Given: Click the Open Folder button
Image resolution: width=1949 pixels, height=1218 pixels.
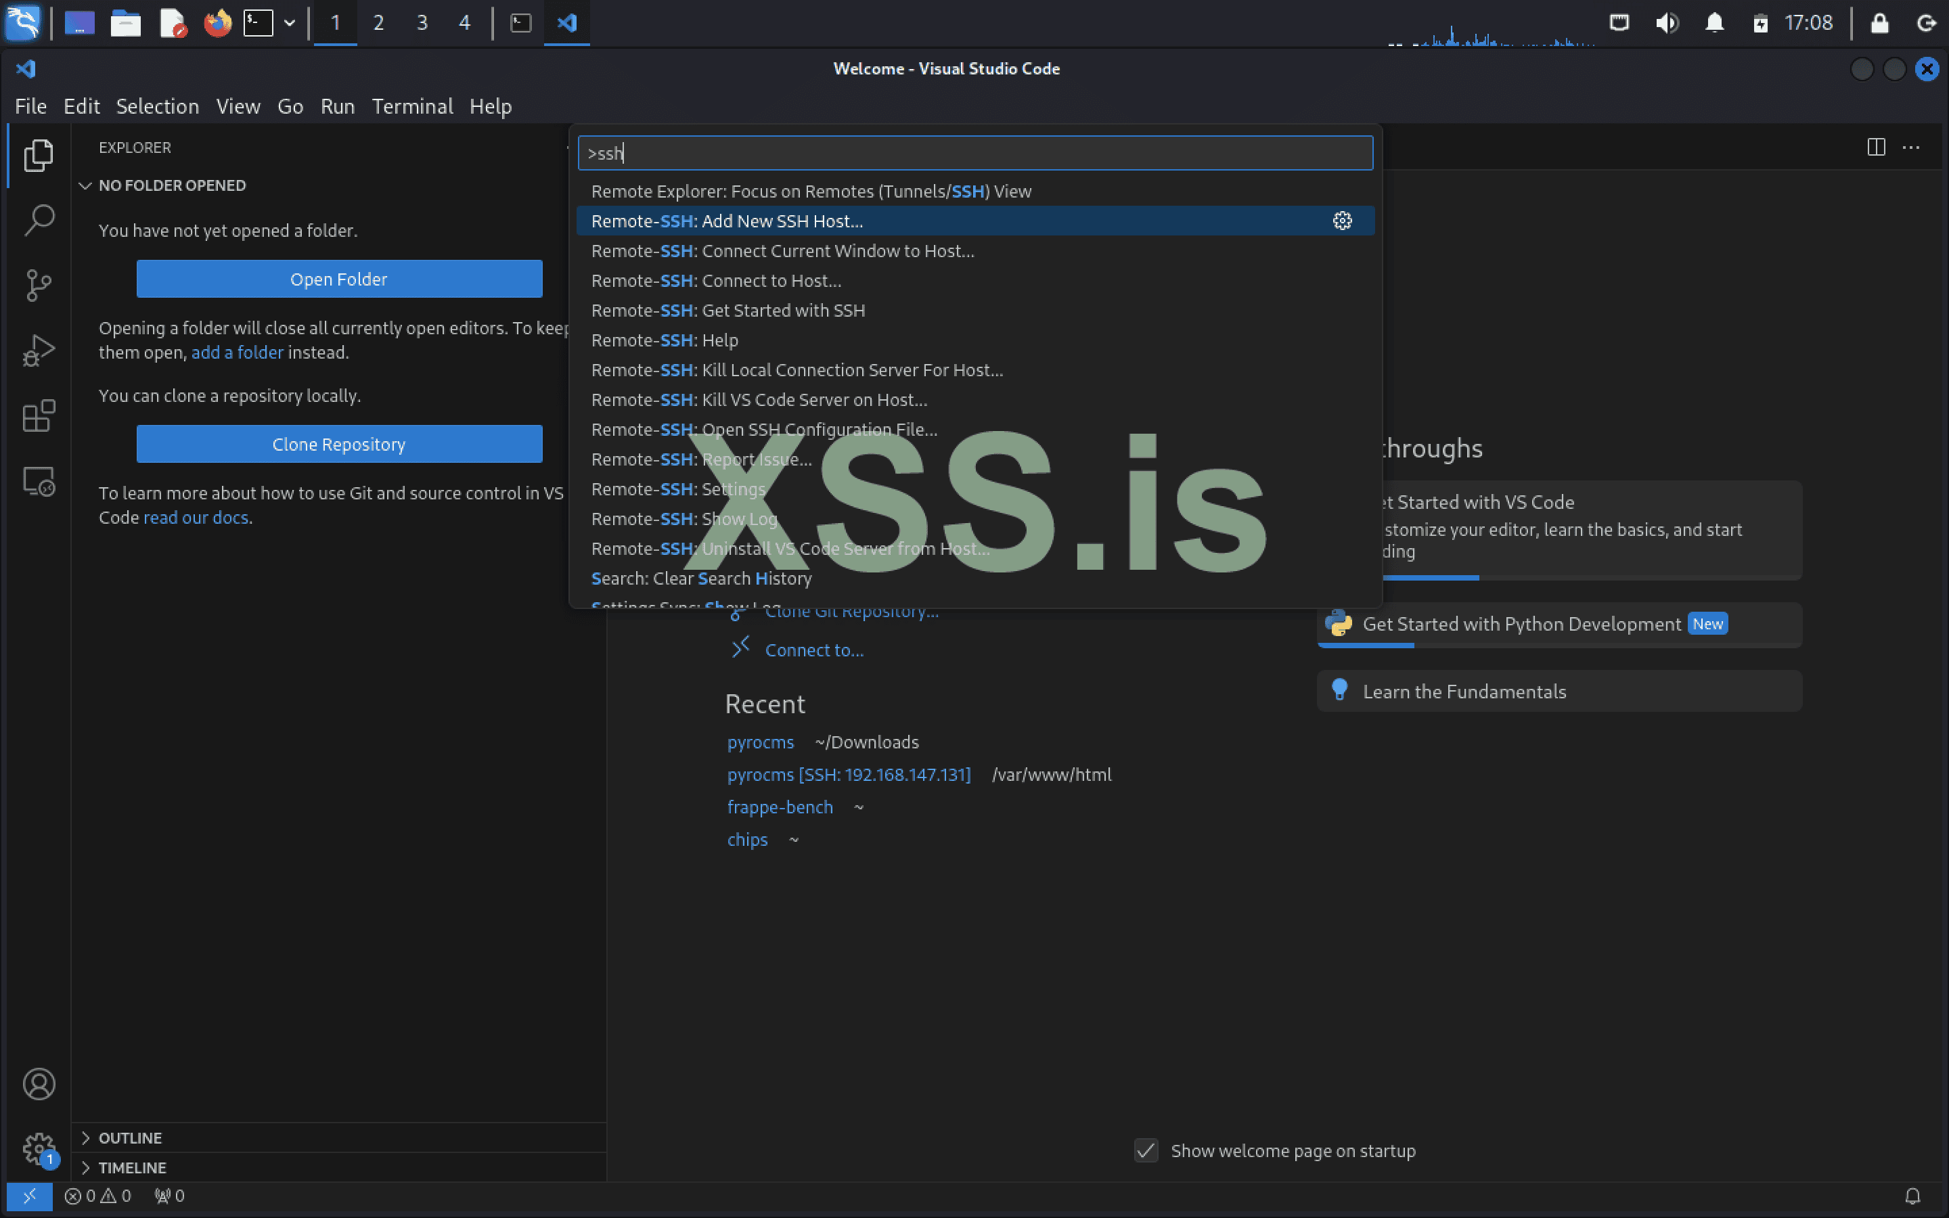Looking at the screenshot, I should 339,279.
